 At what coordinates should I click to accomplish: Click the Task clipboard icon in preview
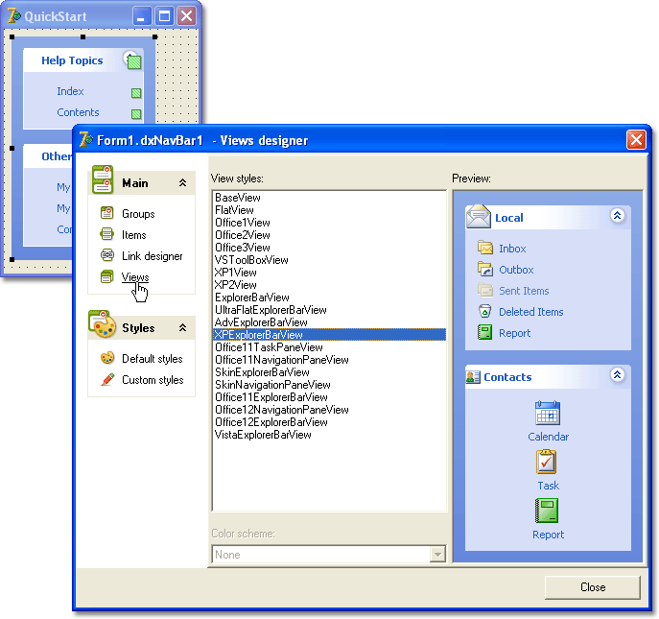[548, 463]
